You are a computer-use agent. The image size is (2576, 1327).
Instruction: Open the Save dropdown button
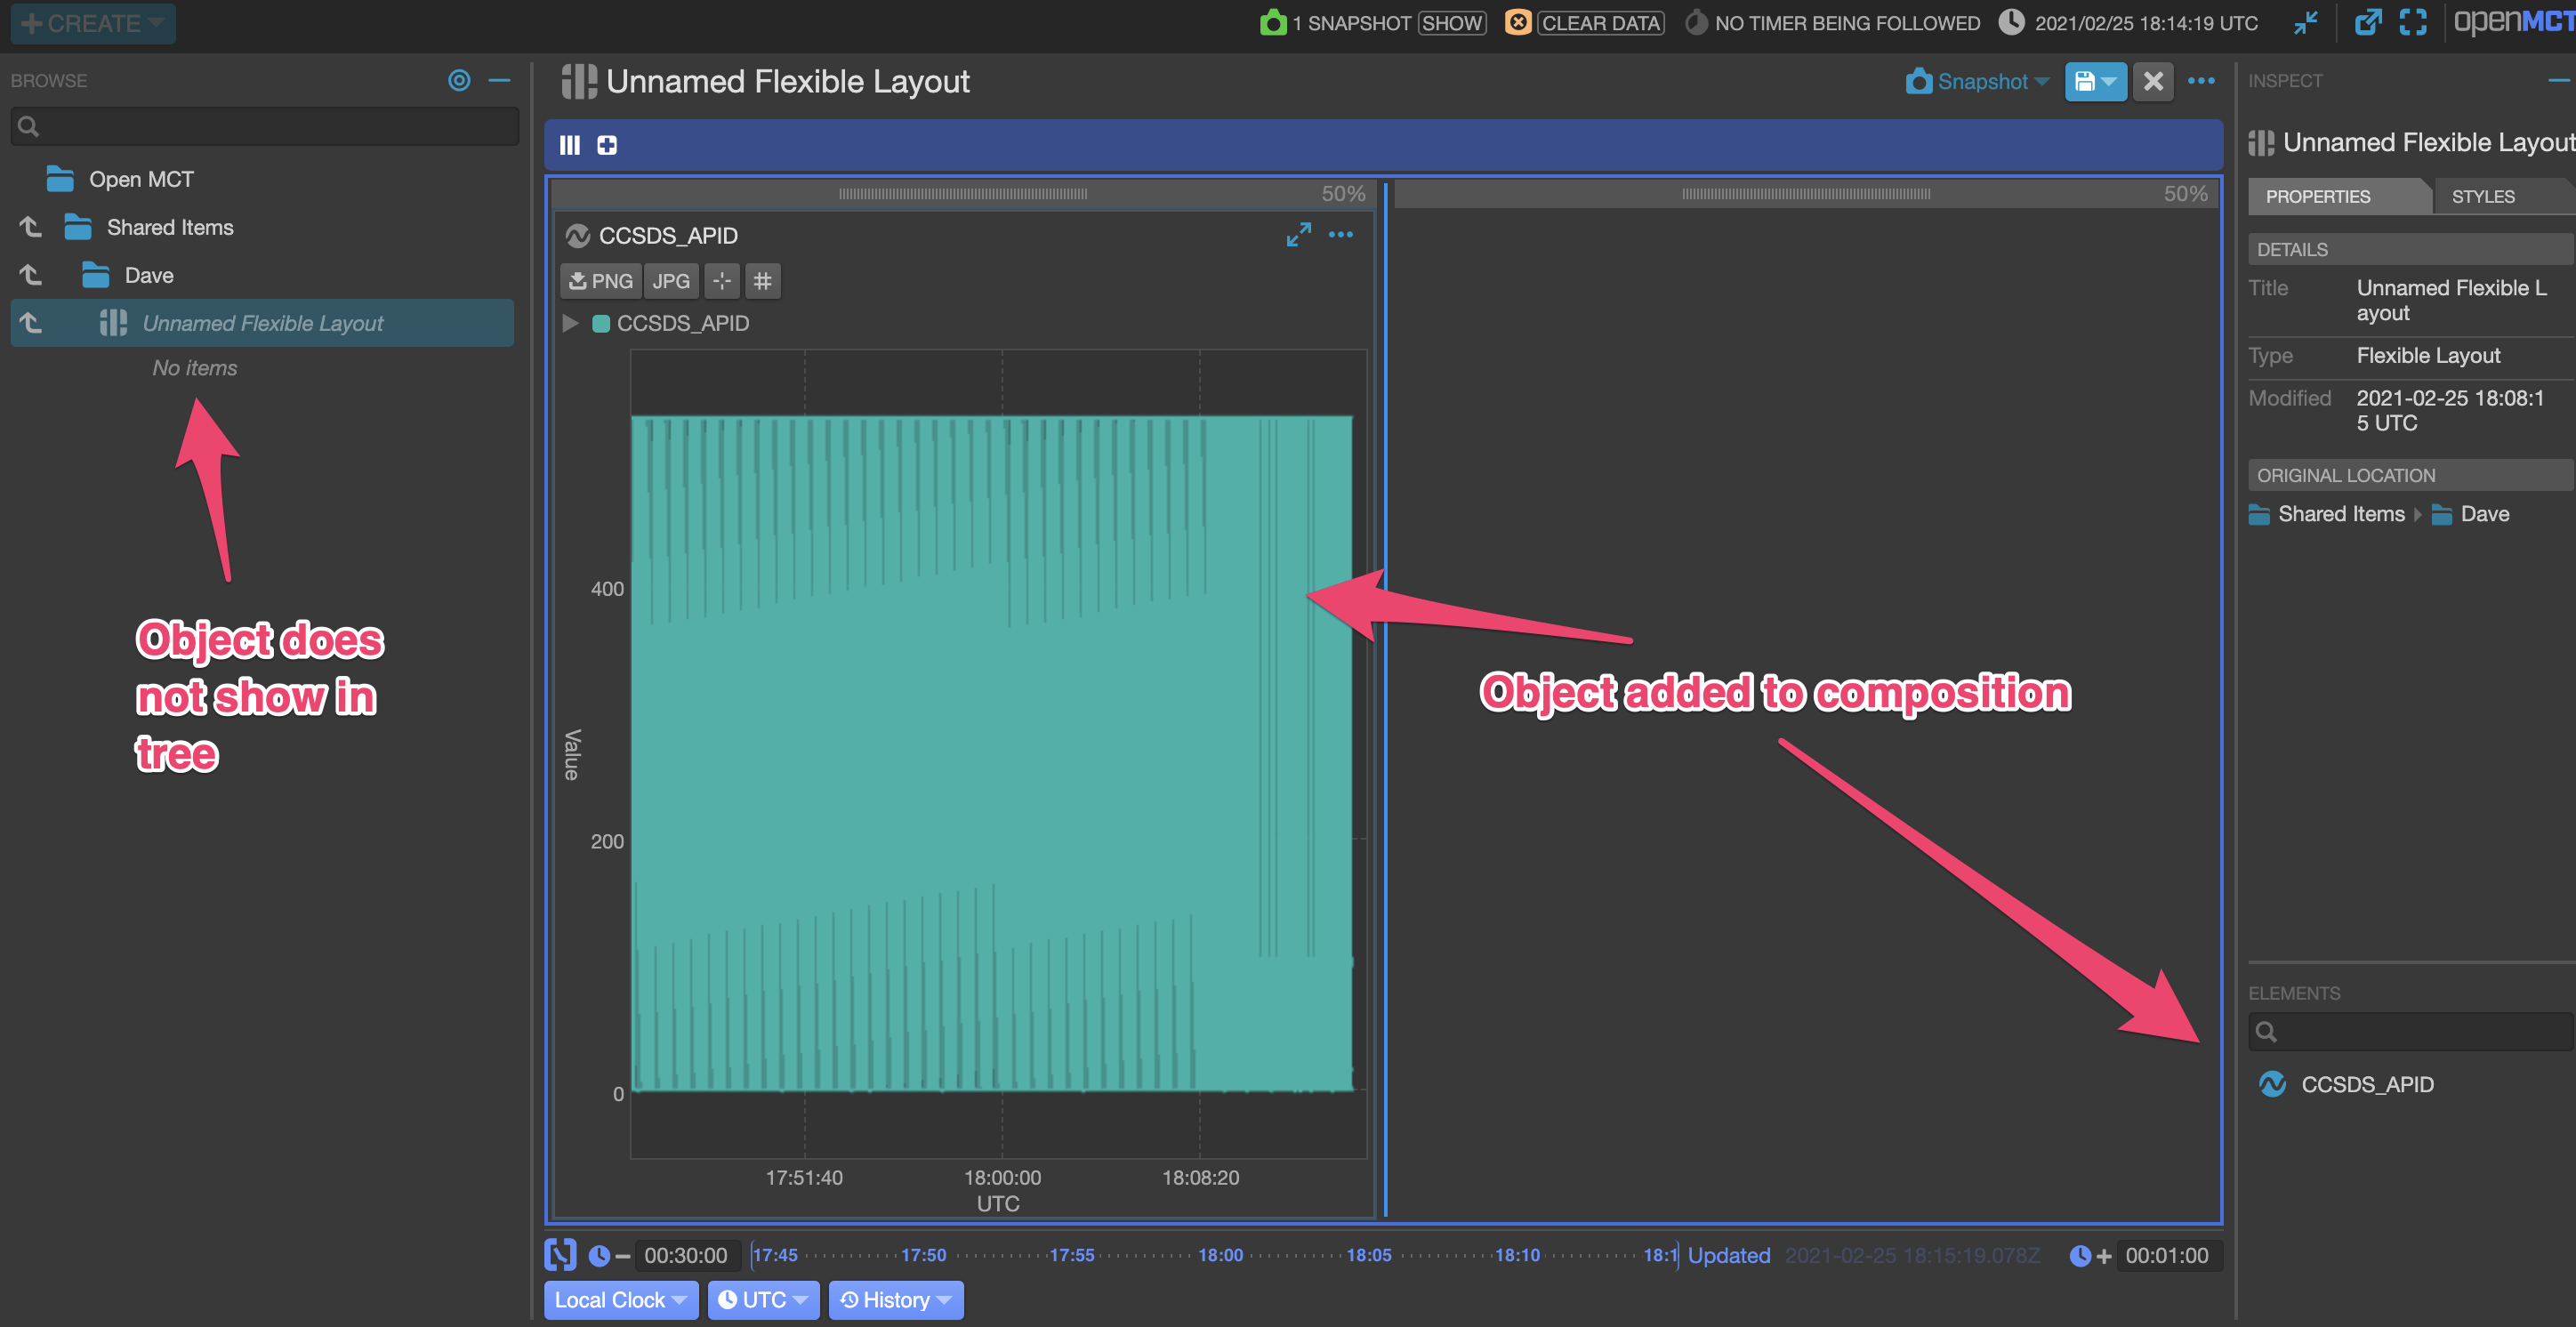(x=2095, y=82)
